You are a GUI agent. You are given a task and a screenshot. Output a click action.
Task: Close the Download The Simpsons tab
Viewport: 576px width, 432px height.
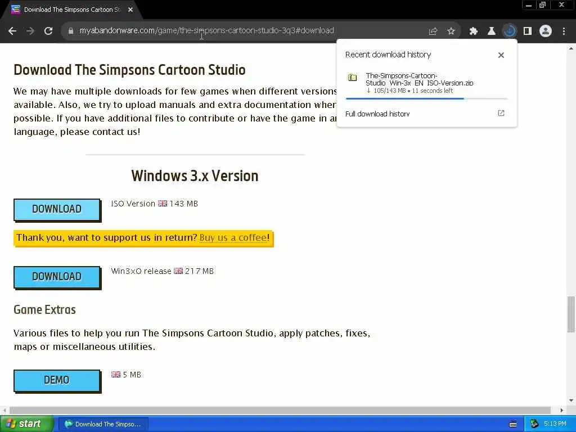pos(130,10)
